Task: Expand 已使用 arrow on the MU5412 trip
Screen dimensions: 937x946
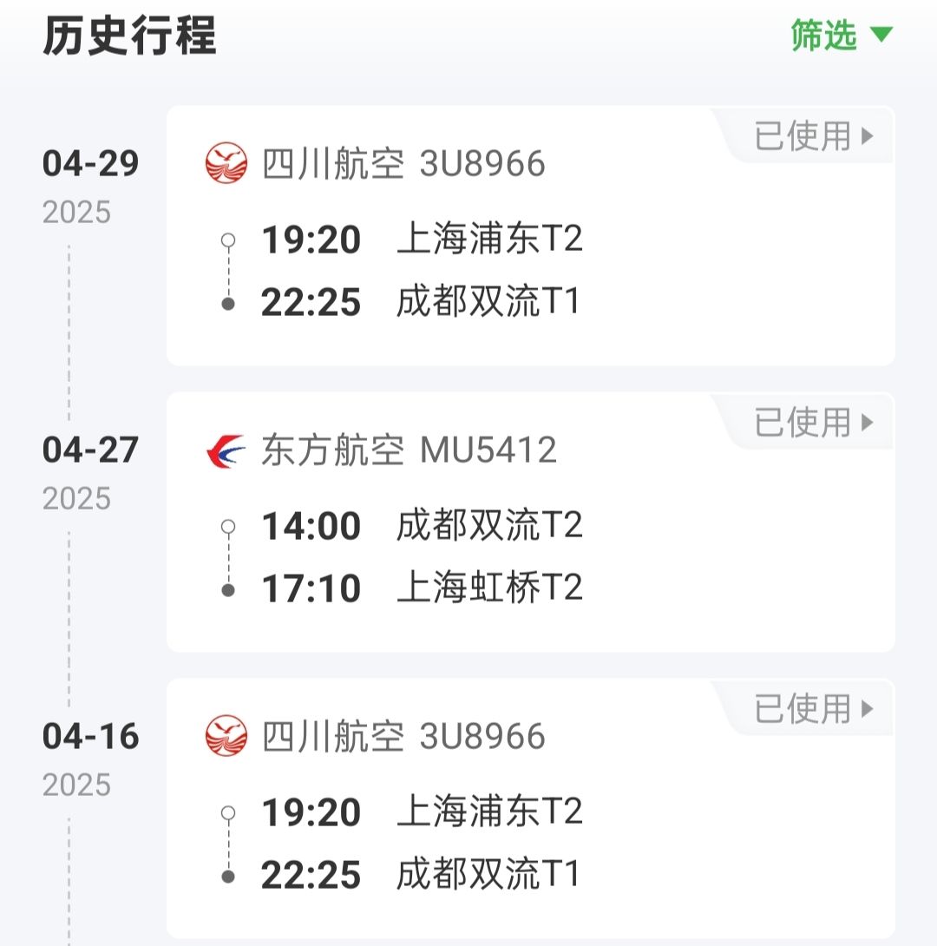Action: click(x=866, y=423)
